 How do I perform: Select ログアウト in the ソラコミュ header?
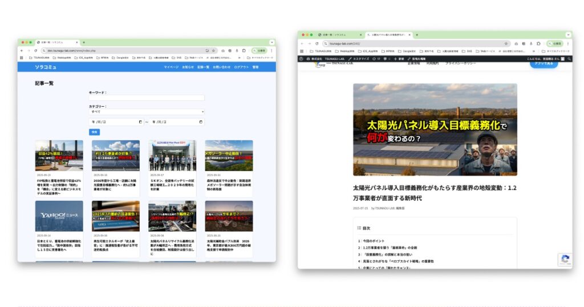tap(241, 67)
